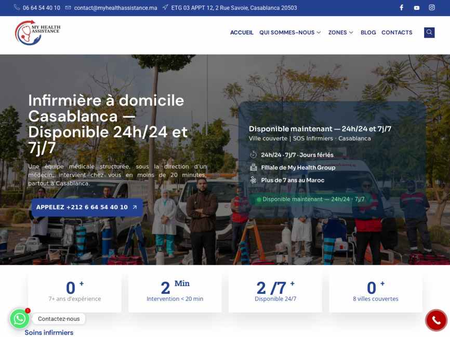Click the 8 villes couvertes counter card
450x337 pixels.
pos(375,292)
